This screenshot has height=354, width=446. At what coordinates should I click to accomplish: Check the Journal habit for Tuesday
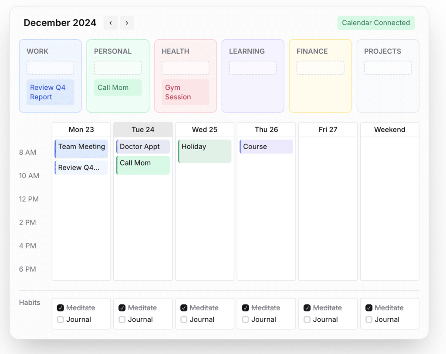[122, 320]
